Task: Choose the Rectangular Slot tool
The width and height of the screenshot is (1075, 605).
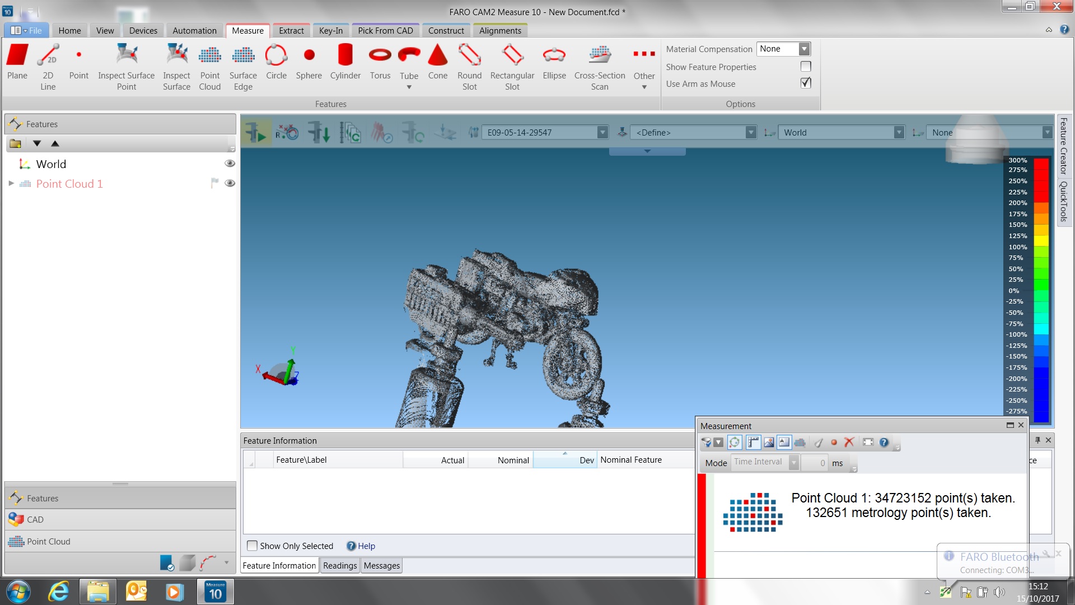Action: (x=512, y=67)
